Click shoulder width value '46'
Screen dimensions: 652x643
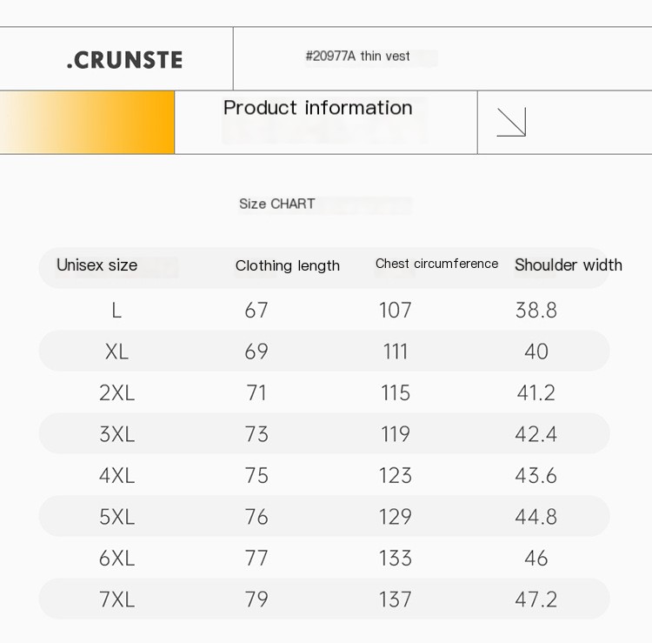(x=536, y=558)
